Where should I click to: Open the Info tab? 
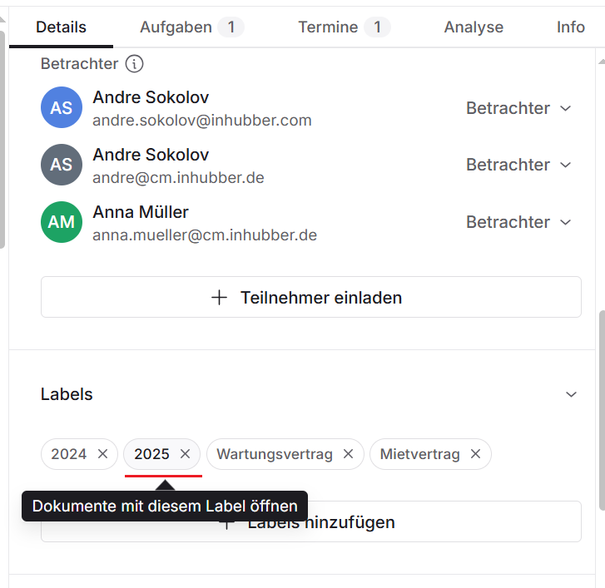pyautogui.click(x=571, y=27)
